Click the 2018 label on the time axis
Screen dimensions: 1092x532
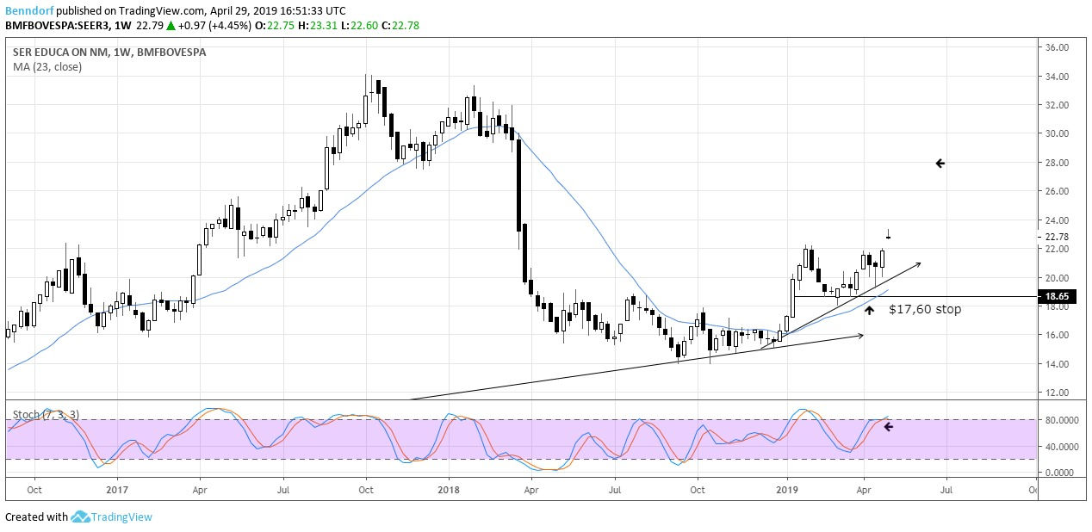[x=448, y=492]
